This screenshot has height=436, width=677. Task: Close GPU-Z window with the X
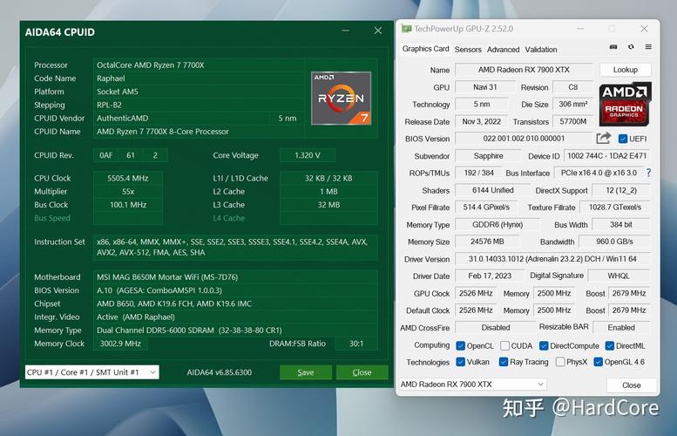coord(644,29)
